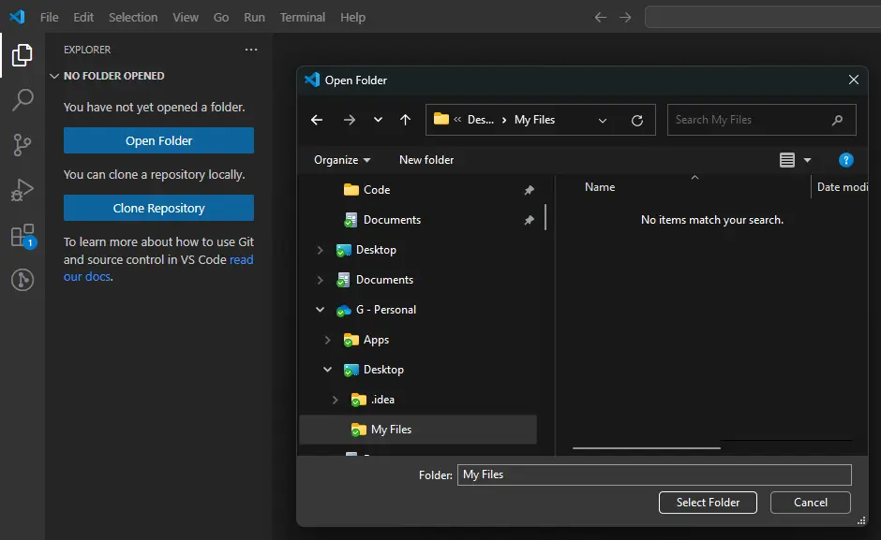Image resolution: width=881 pixels, height=540 pixels.
Task: Collapse the No Folder Opened section
Action: pyautogui.click(x=54, y=76)
